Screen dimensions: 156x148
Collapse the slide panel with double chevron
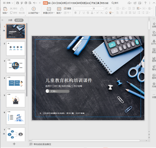tap(2, 20)
